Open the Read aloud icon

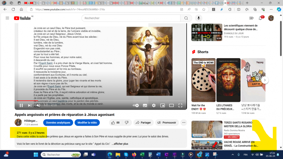189,9
